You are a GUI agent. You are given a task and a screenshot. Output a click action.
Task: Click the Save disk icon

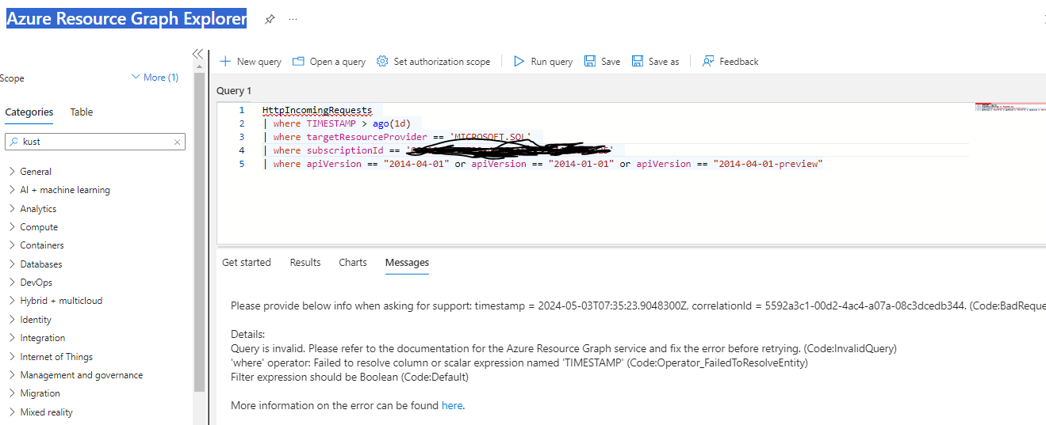point(590,61)
